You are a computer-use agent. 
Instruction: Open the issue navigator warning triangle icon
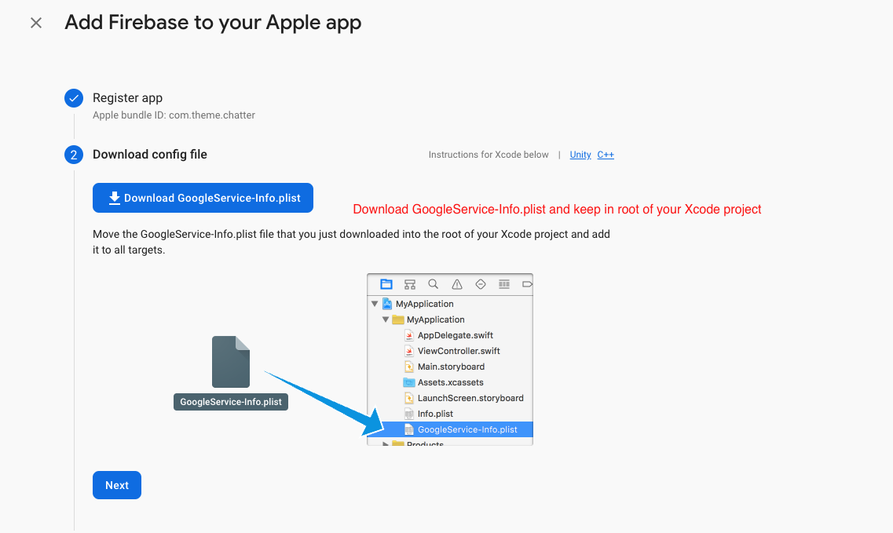point(457,284)
